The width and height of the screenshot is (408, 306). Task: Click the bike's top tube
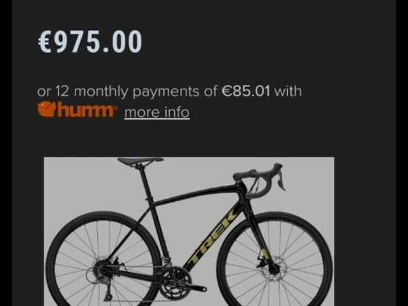click(197, 193)
